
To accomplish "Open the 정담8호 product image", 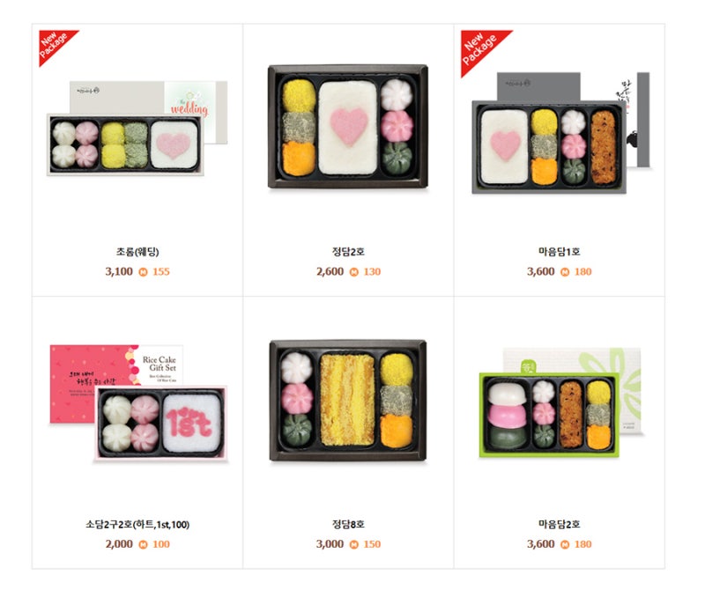I will pyautogui.click(x=348, y=401).
